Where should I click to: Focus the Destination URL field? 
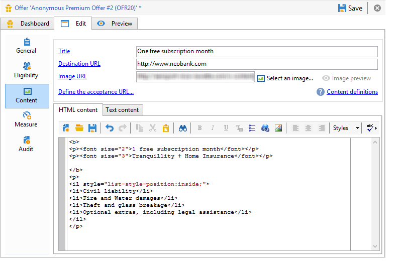[257, 64]
